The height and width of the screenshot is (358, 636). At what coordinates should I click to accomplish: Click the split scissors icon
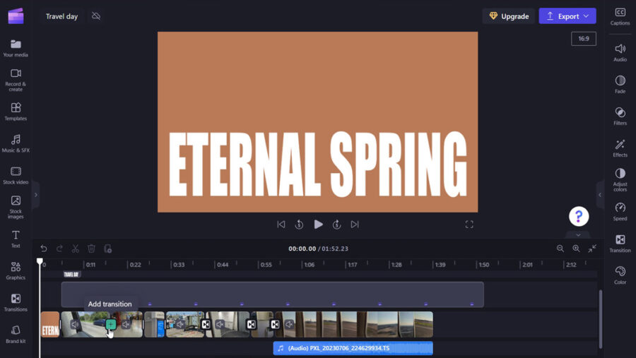pos(75,249)
